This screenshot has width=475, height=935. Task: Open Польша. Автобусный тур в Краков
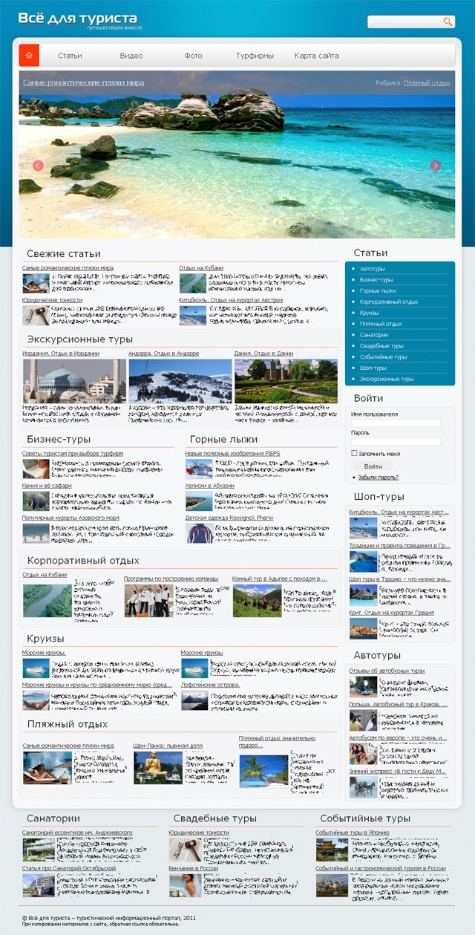(x=399, y=704)
